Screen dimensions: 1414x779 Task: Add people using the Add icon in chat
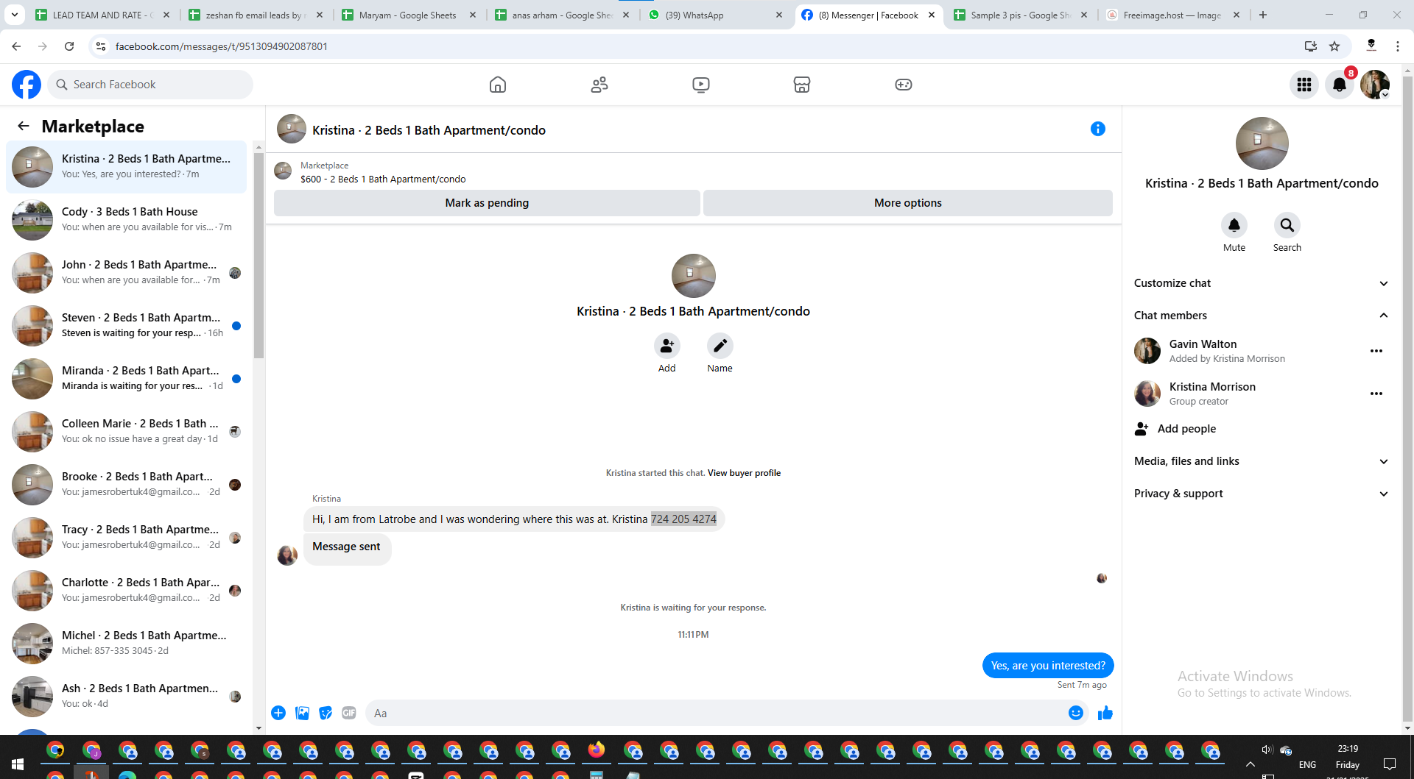pyautogui.click(x=666, y=346)
